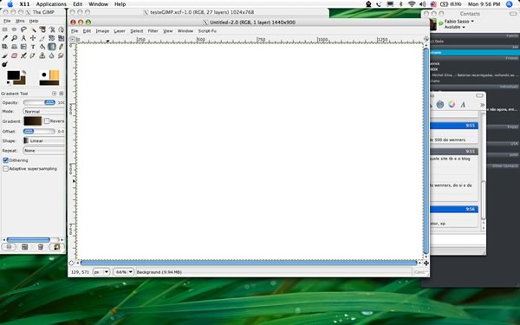Open the Mode dropdown set to Normal

pos(44,112)
